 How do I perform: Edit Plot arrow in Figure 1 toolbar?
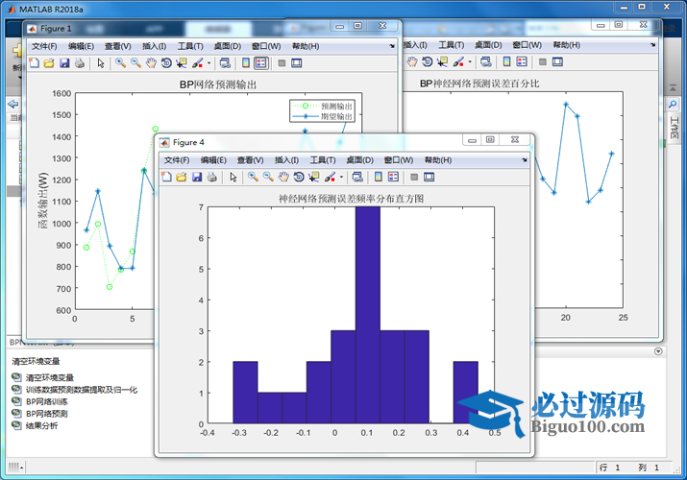[x=101, y=63]
